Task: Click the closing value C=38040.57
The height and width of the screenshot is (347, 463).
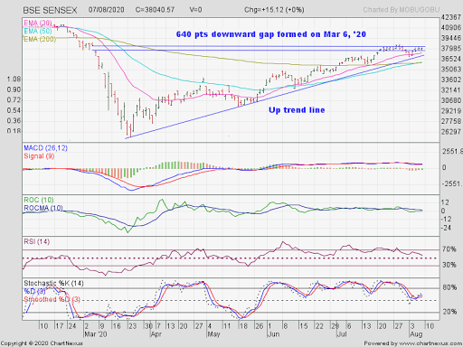Action: [155, 10]
